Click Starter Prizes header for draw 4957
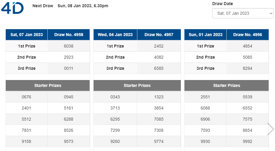This screenshot has height=151, width=275. tap(137, 85)
